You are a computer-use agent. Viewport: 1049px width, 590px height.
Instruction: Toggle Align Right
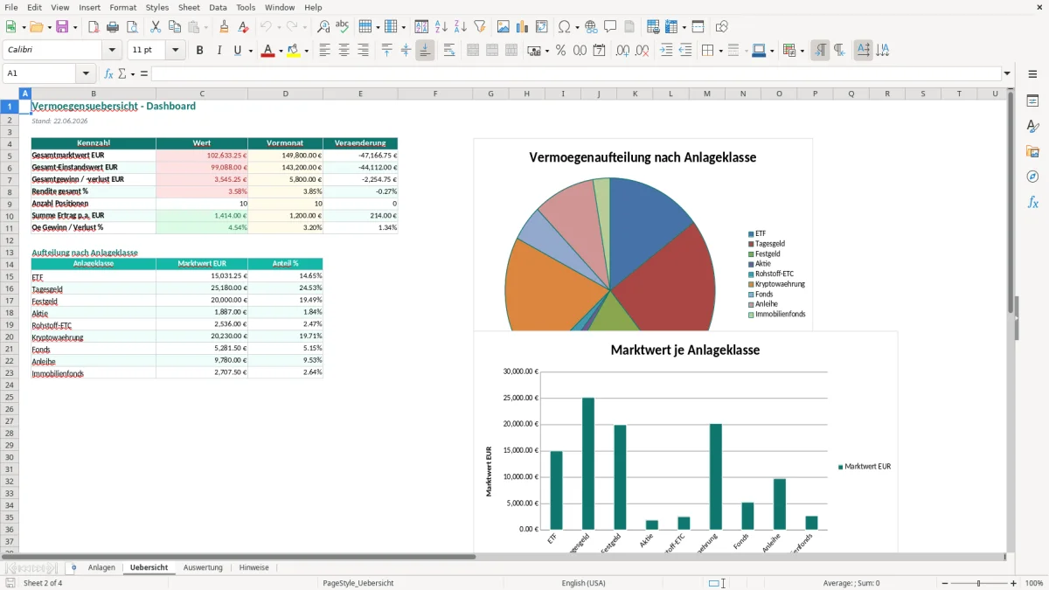point(364,51)
